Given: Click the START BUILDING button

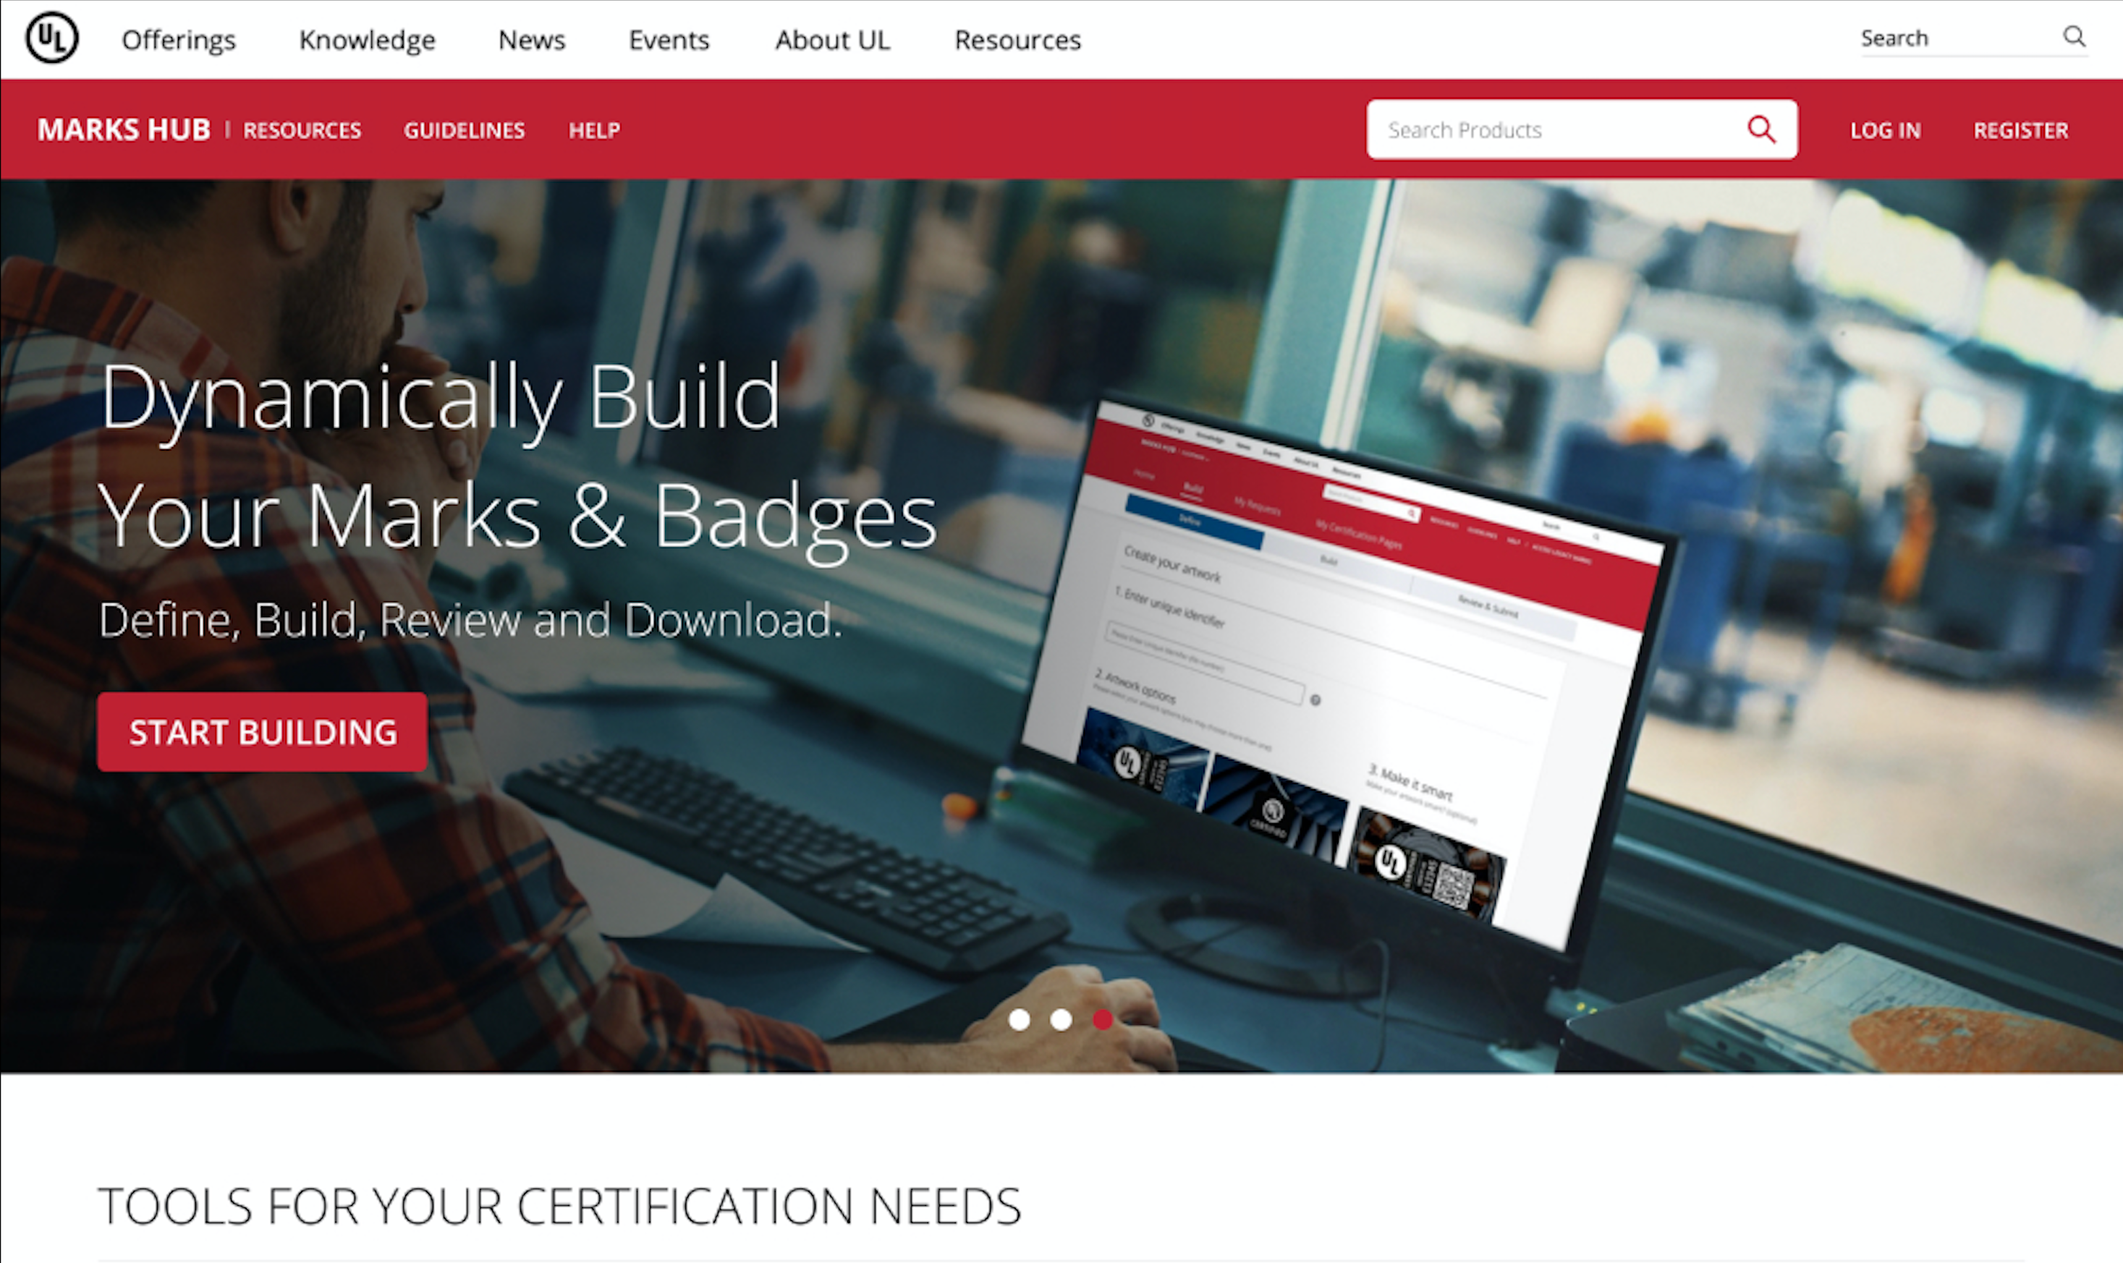Looking at the screenshot, I should pos(262,732).
